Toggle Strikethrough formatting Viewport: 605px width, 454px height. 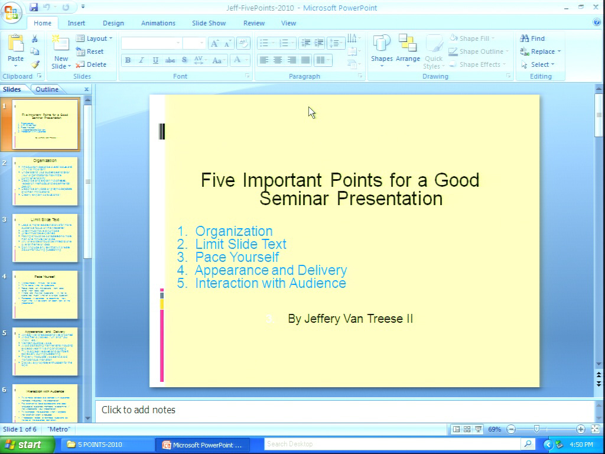pos(170,60)
